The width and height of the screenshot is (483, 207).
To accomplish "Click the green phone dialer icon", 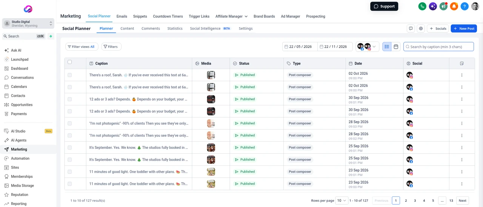I will (422, 6).
